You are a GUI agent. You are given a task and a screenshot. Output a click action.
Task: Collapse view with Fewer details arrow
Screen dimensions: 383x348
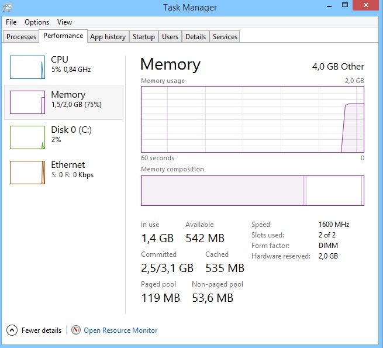[x=12, y=330]
